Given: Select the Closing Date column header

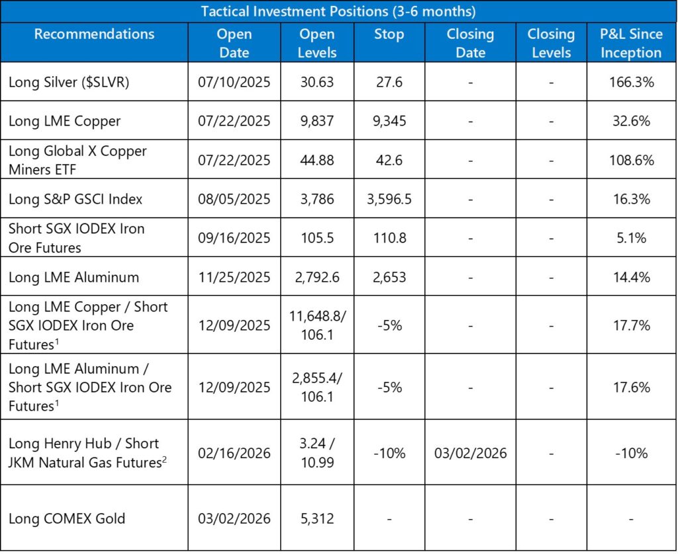Looking at the screenshot, I should click(x=470, y=43).
